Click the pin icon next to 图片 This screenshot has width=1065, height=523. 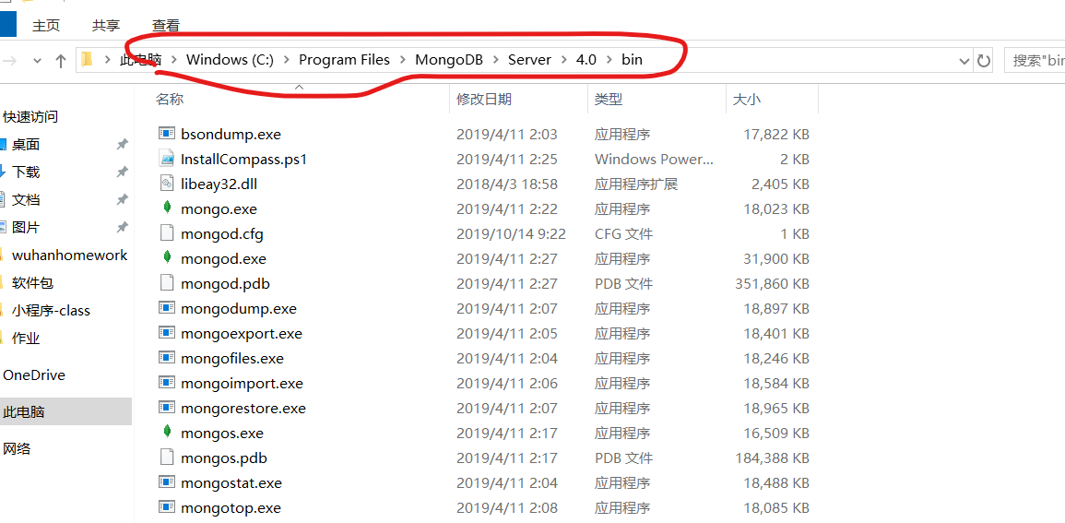tap(122, 228)
